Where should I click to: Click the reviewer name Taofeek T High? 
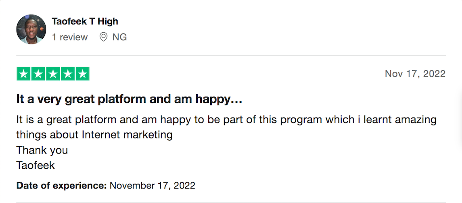pyautogui.click(x=85, y=21)
